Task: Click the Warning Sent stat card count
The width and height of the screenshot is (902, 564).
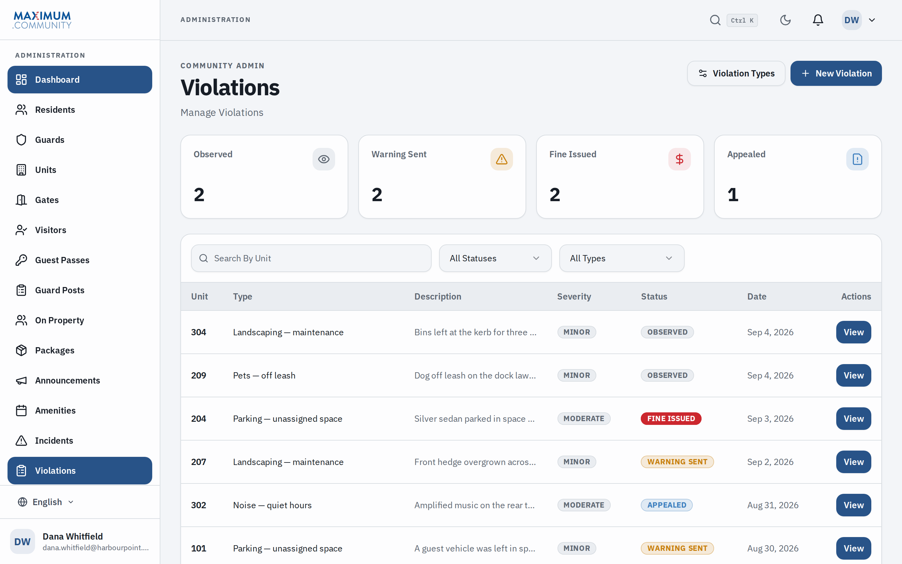Action: pyautogui.click(x=377, y=195)
